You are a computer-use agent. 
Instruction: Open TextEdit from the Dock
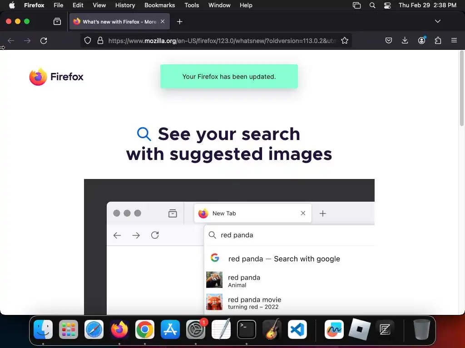pos(221,329)
